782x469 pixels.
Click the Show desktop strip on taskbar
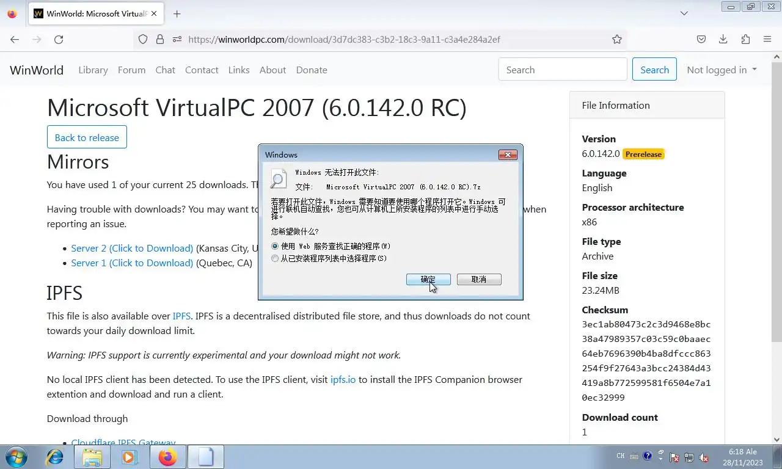pyautogui.click(x=777, y=457)
